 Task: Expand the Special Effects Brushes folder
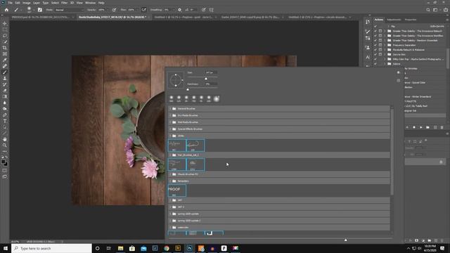coord(170,129)
